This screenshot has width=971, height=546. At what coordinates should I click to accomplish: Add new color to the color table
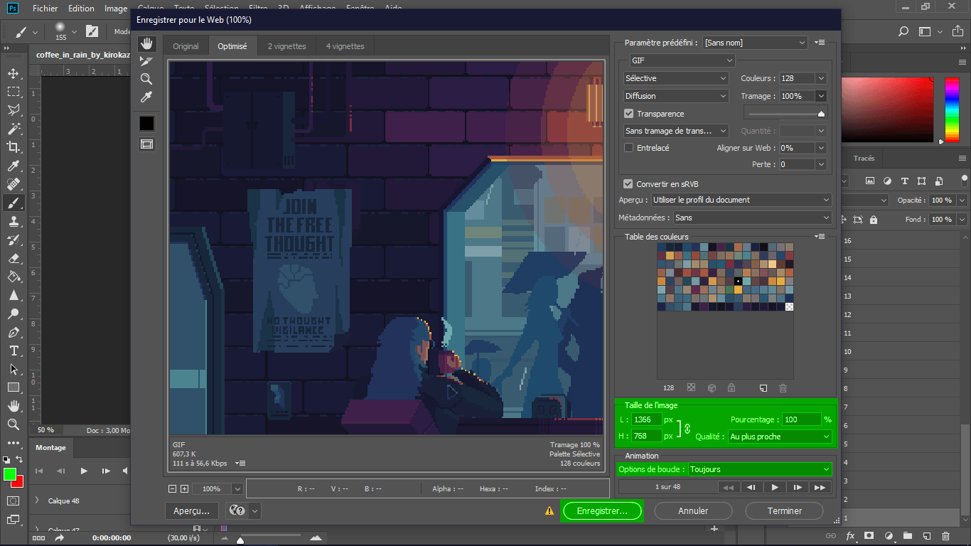(x=763, y=388)
